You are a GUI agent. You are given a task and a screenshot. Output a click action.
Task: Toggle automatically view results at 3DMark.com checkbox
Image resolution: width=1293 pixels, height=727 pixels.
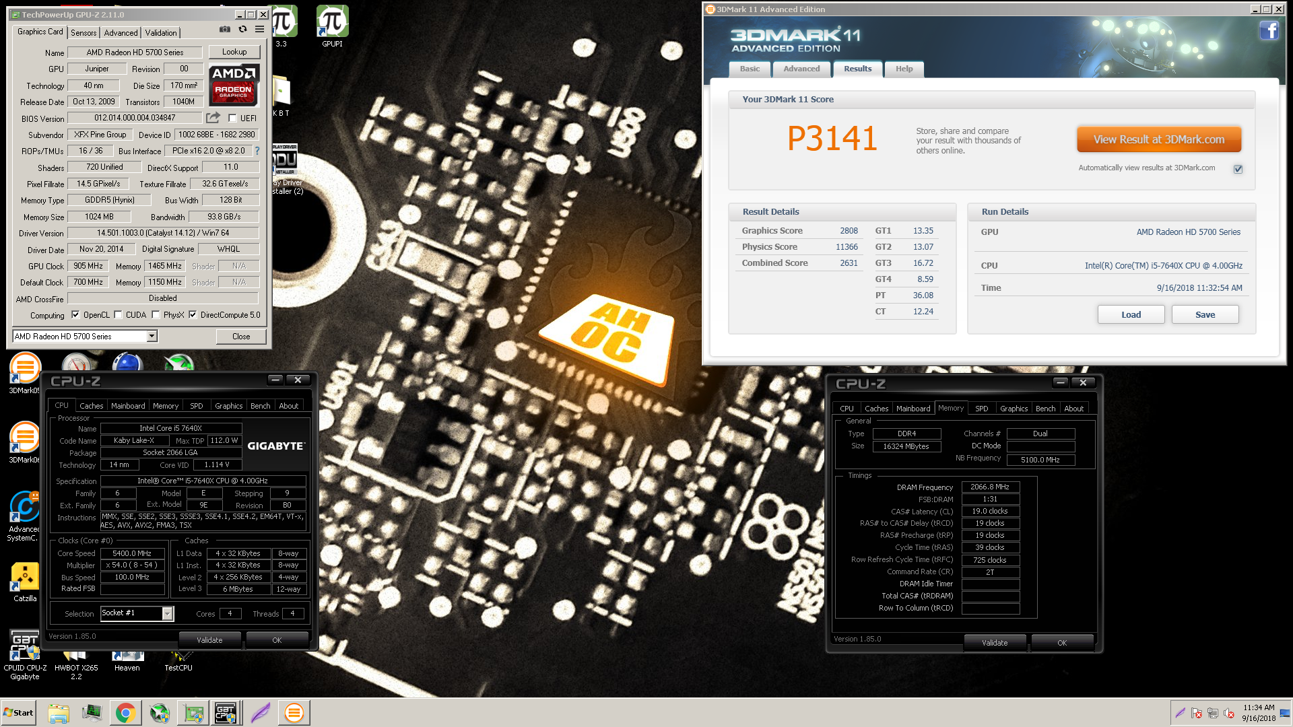(x=1238, y=169)
